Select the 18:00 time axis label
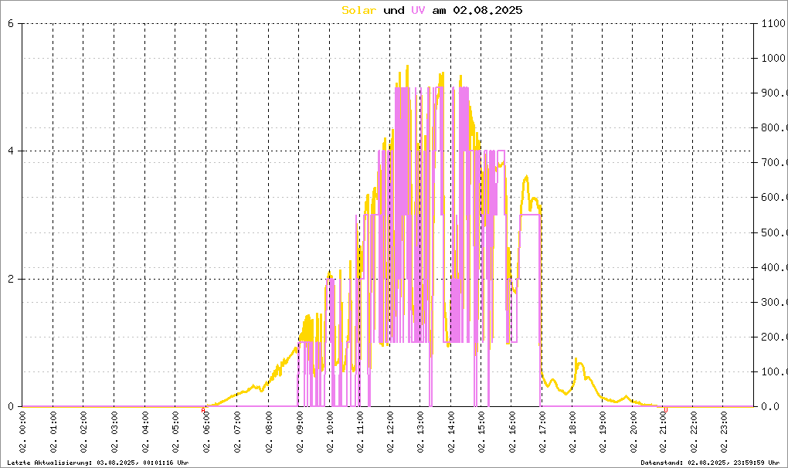 572,433
